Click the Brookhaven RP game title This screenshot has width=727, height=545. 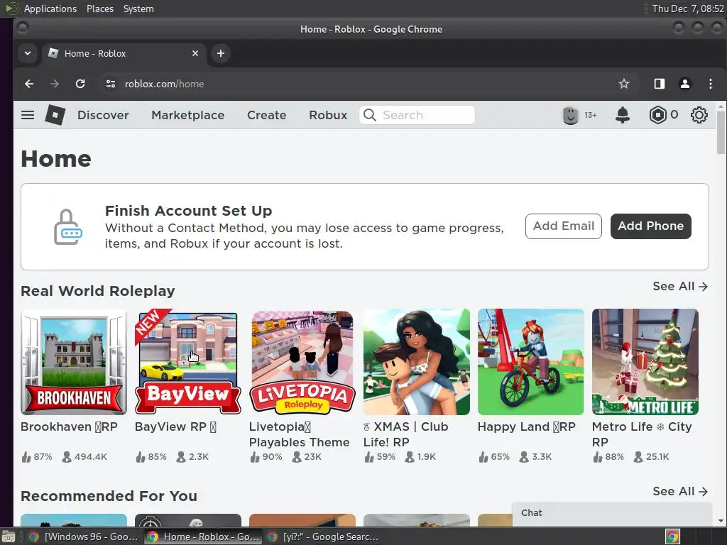click(x=69, y=426)
